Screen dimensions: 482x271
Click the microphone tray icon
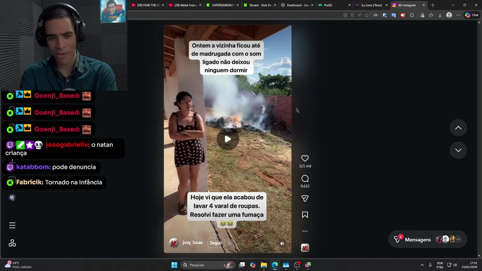tap(430, 265)
